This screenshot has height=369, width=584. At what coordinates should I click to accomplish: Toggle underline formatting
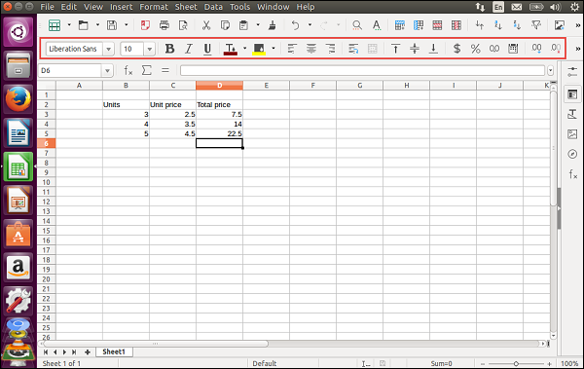coord(207,49)
